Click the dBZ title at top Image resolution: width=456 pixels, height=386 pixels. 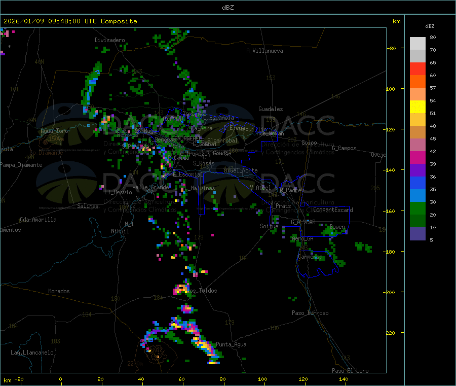(227, 8)
